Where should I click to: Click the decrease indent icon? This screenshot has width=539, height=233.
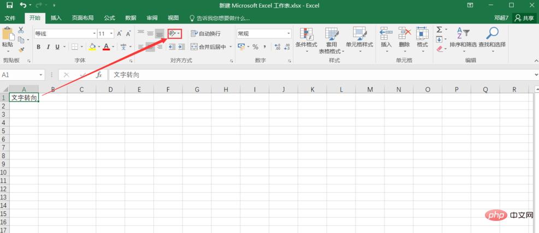(x=172, y=47)
